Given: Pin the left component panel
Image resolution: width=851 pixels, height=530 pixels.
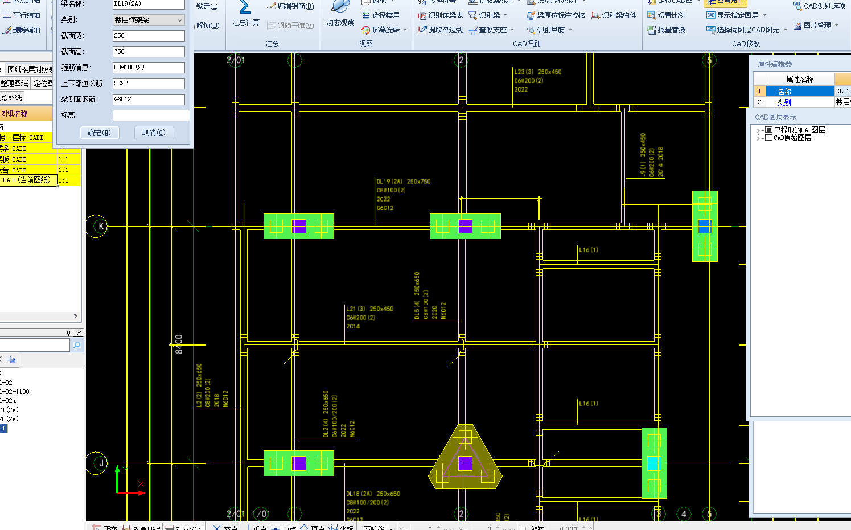Looking at the screenshot, I should 69,333.
